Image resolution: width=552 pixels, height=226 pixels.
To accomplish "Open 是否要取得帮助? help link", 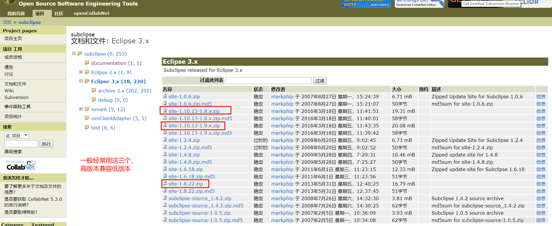I will [x=21, y=212].
